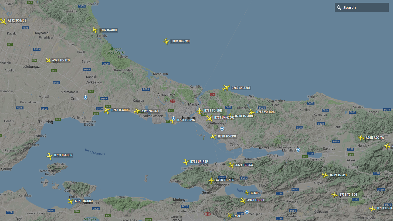Click the B738 UR-PSP aircraft icon
This screenshot has height=221, width=393.
[186, 162]
